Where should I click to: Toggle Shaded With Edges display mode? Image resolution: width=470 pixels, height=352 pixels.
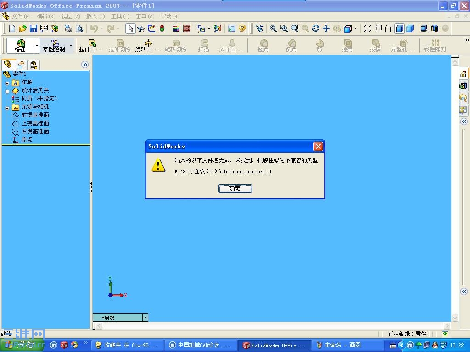click(400, 28)
